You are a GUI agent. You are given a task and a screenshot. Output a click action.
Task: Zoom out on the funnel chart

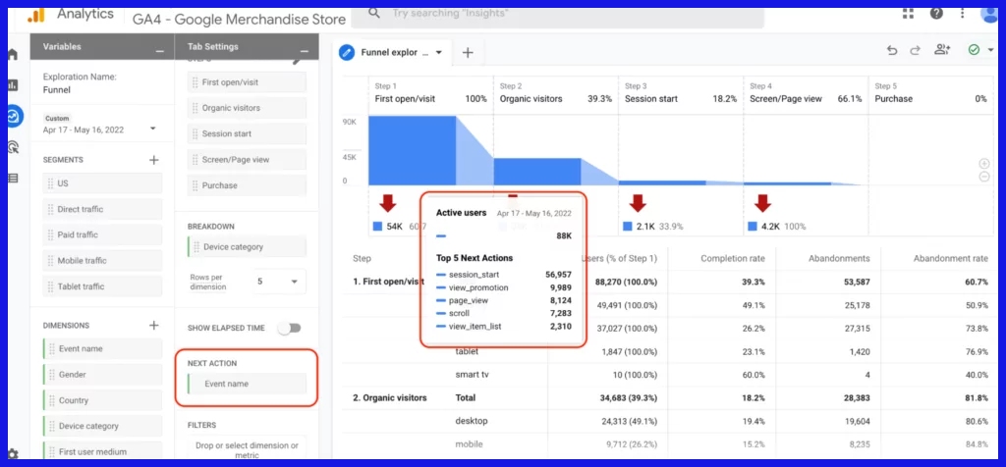point(984,177)
